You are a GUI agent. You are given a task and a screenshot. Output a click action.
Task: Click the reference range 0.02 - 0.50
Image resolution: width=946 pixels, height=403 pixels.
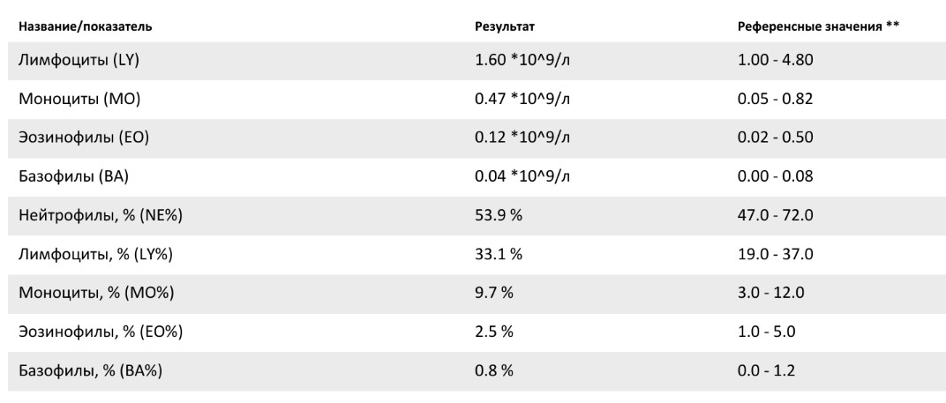click(775, 138)
